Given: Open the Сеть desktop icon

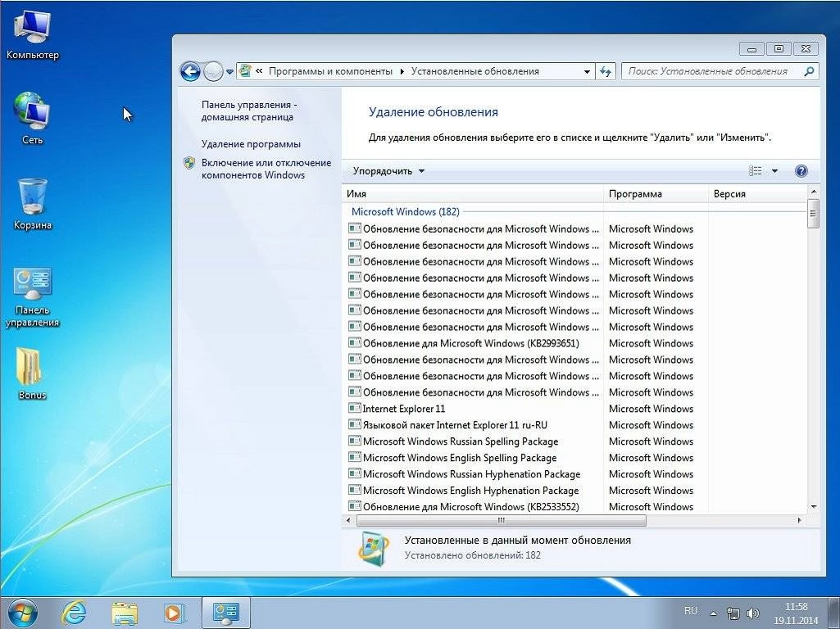Looking at the screenshot, I should point(32,119).
